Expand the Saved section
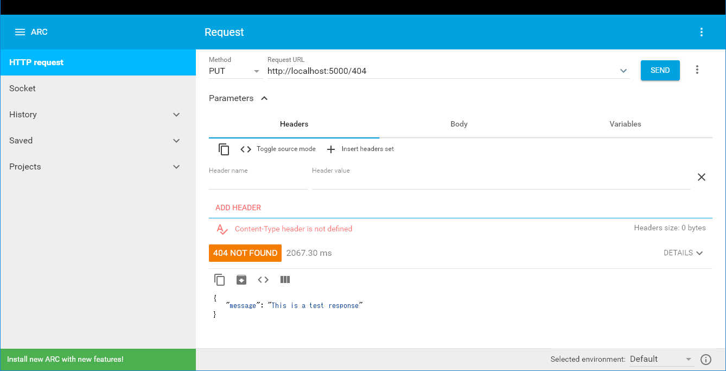The image size is (726, 371). pyautogui.click(x=176, y=141)
